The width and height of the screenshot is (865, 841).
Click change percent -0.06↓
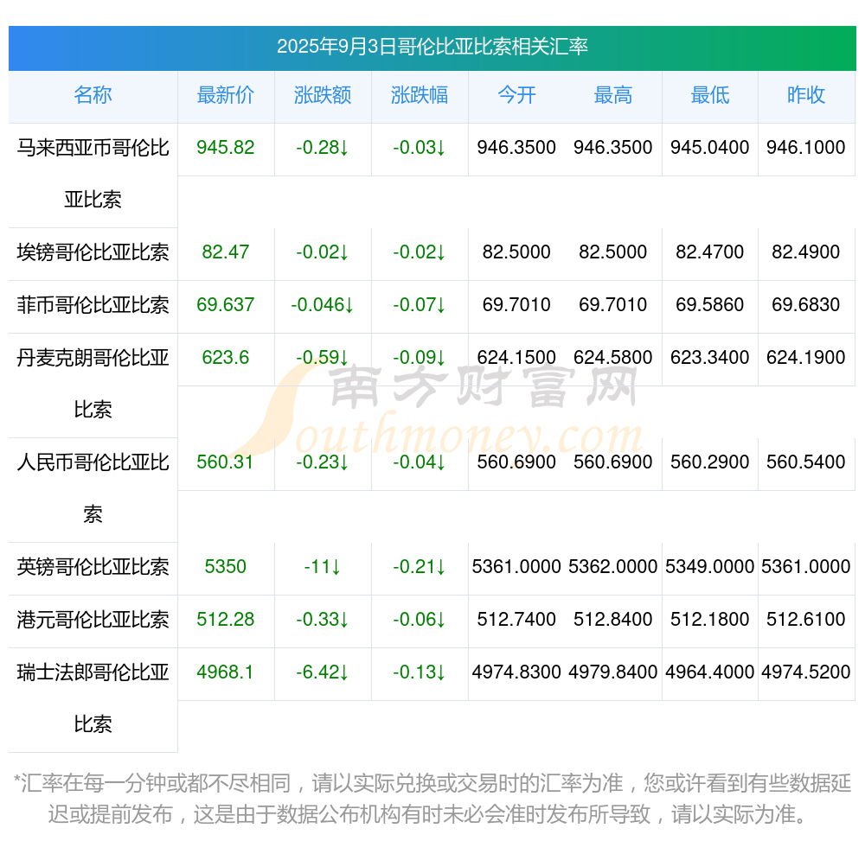click(x=420, y=620)
